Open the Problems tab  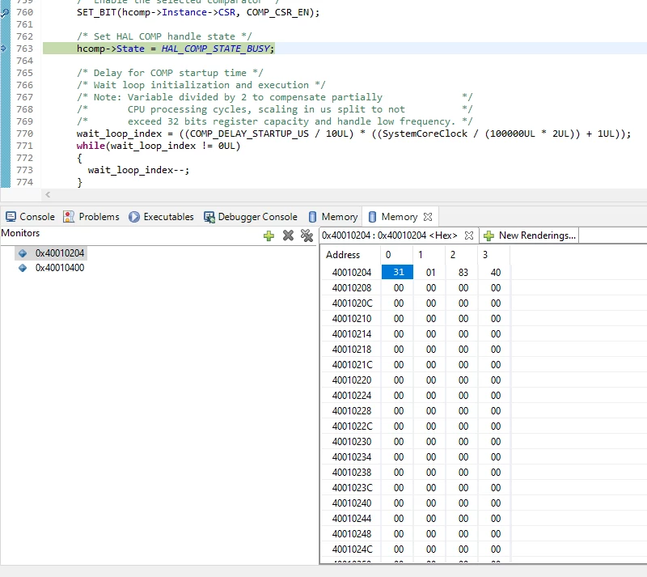point(91,216)
